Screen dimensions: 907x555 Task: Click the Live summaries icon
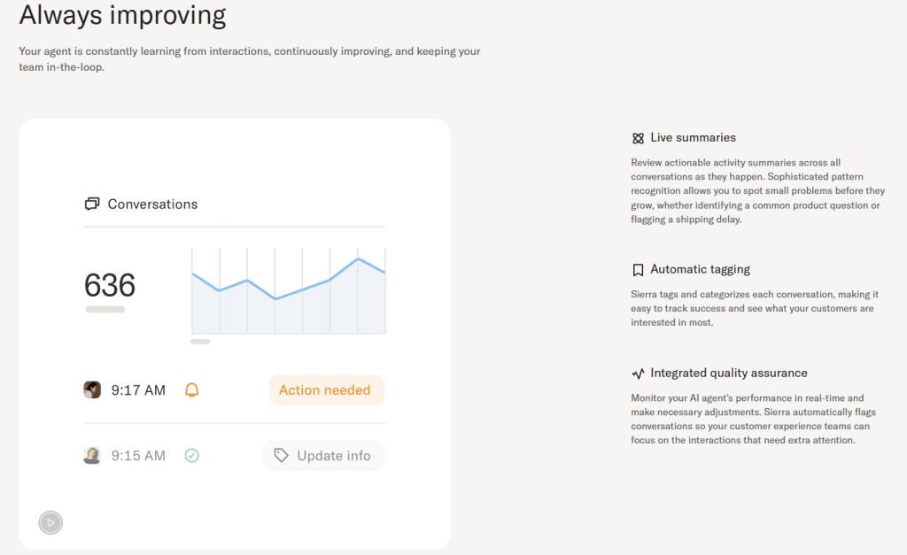click(638, 138)
